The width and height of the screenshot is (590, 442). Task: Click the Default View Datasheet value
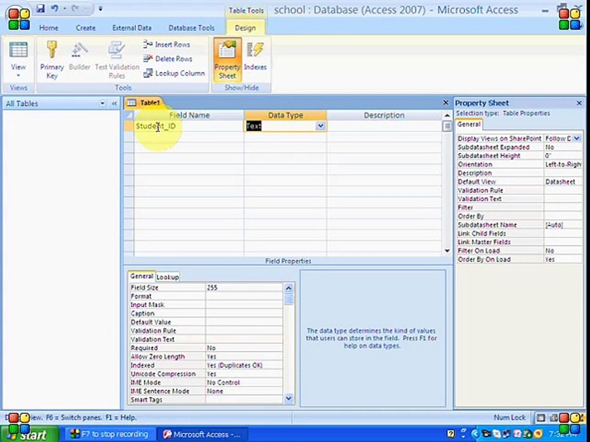click(x=563, y=182)
